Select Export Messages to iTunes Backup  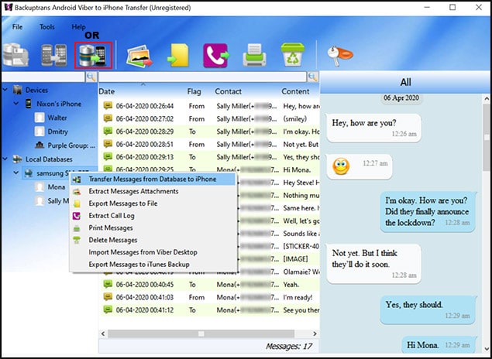(139, 265)
